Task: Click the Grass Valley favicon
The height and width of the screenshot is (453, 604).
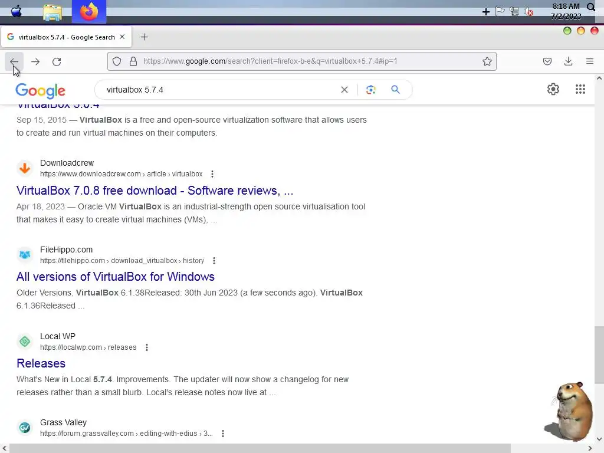Action: 25,428
